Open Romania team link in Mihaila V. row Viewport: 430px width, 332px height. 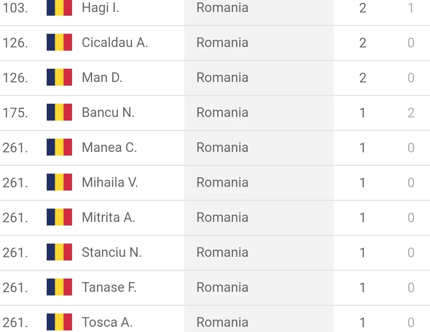(222, 182)
